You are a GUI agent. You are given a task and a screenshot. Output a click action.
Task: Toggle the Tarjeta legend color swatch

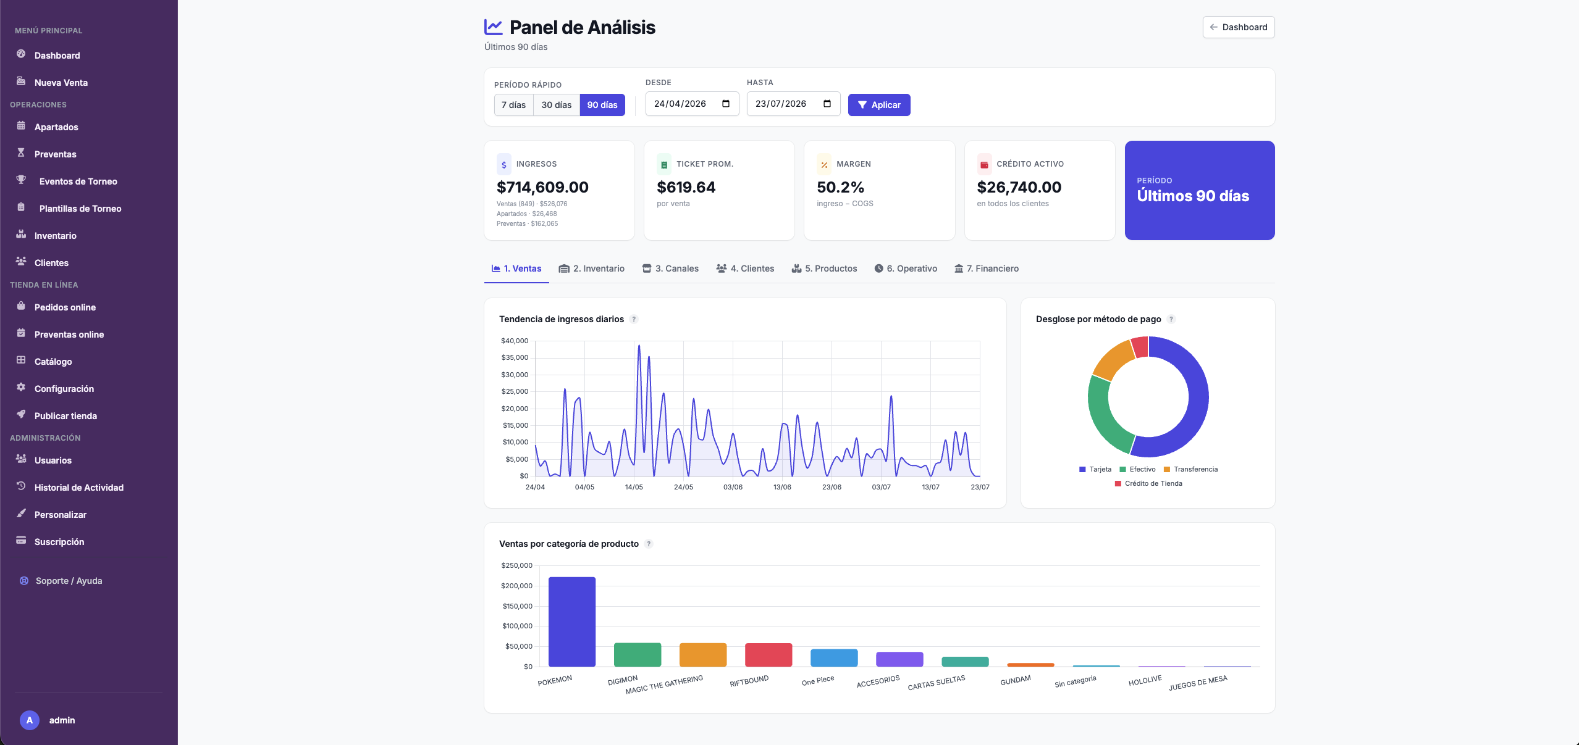1082,470
